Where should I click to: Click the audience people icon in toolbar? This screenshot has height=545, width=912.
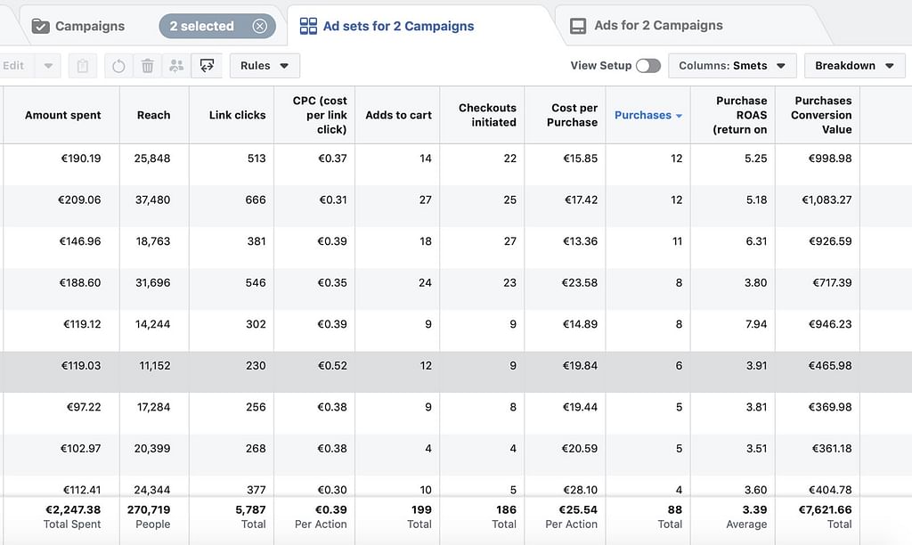click(176, 66)
